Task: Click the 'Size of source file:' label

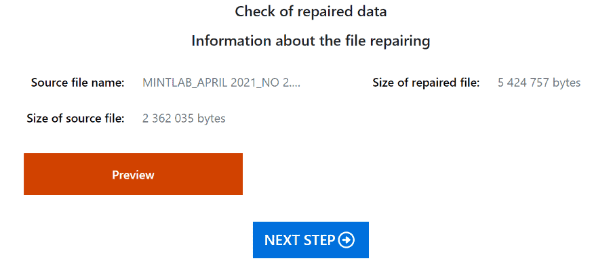Action: [x=75, y=118]
